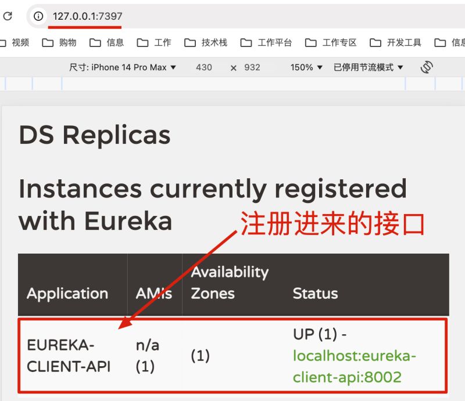The image size is (465, 401).
Task: Open the 开发工具 bookmark folder
Action: 395,42
